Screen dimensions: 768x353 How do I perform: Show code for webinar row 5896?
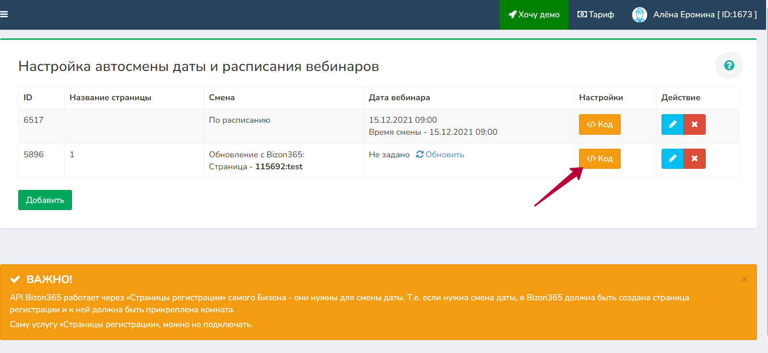[599, 159]
